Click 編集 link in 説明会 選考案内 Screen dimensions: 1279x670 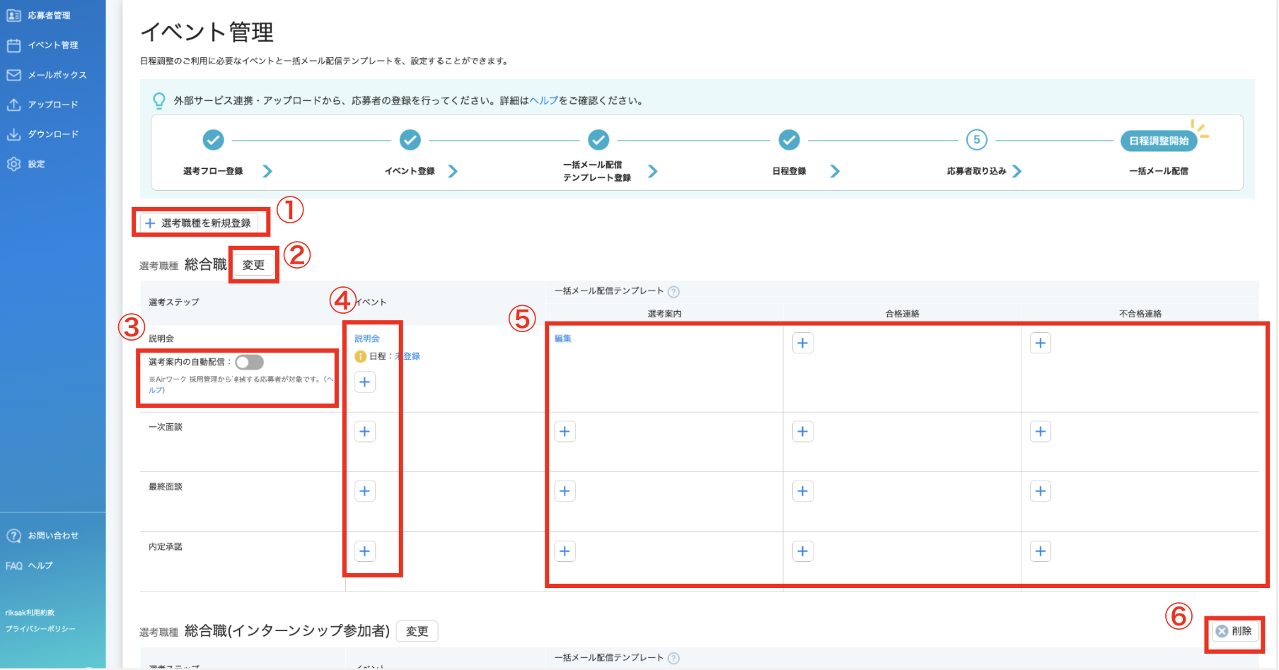click(563, 339)
